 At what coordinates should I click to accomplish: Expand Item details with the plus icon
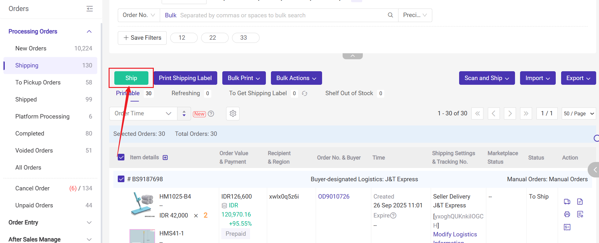(165, 158)
